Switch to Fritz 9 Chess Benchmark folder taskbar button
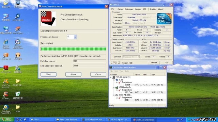 point(68,120)
